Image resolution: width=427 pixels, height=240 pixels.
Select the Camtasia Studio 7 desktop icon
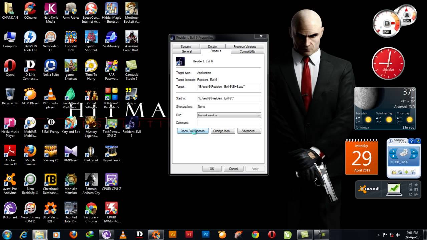(x=131, y=70)
